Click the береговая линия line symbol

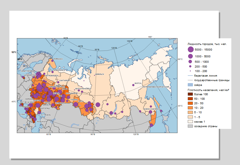(x=190, y=76)
